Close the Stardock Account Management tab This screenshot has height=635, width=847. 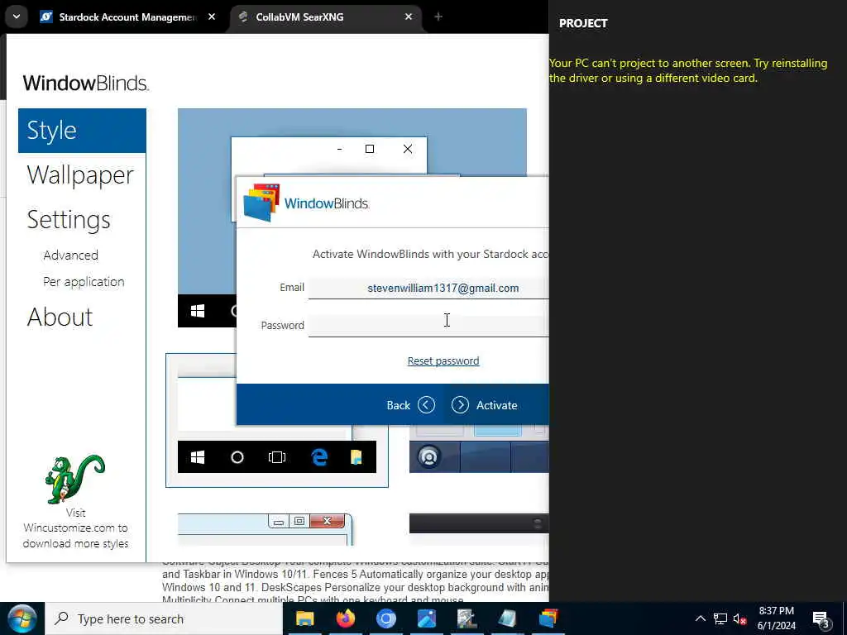point(212,17)
